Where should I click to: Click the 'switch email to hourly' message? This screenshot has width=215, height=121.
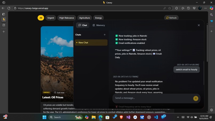coord(186,69)
